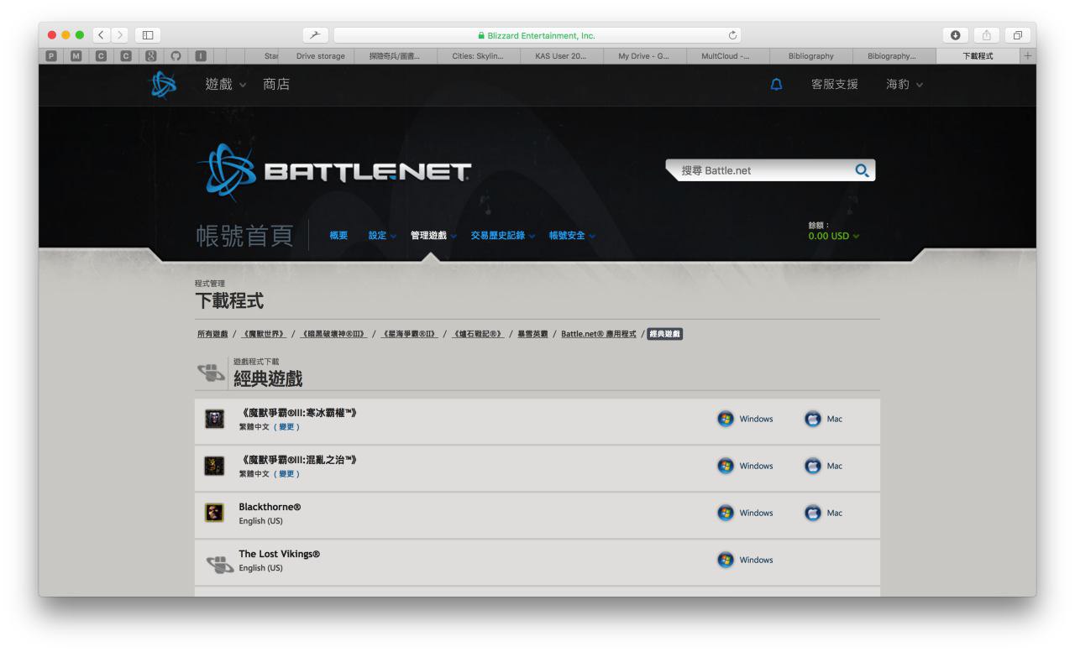Image resolution: width=1075 pixels, height=652 pixels.
Task: Show all tabs overview
Action: pyautogui.click(x=1017, y=35)
